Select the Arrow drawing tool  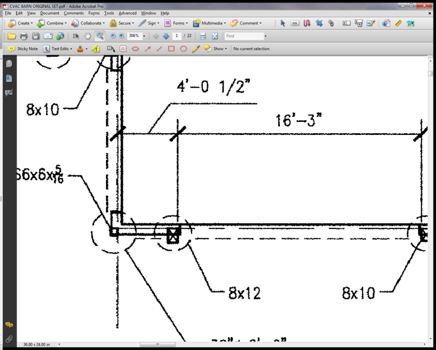[147, 49]
